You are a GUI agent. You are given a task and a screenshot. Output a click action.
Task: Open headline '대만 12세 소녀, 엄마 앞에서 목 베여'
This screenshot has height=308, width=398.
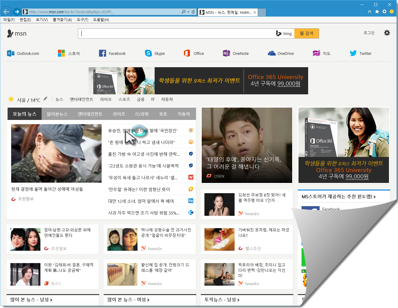pos(141,201)
